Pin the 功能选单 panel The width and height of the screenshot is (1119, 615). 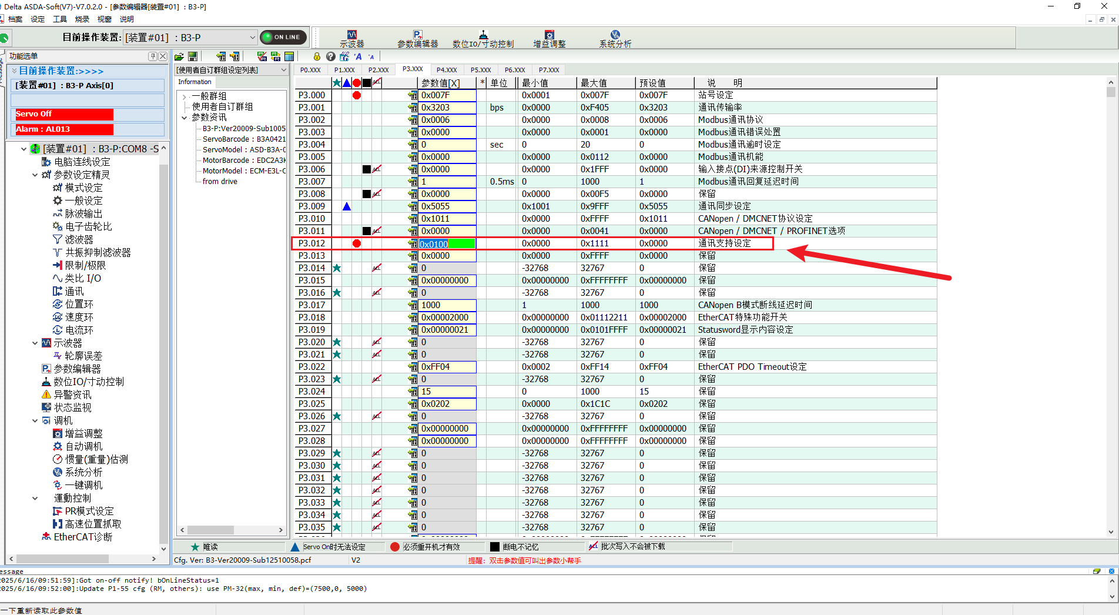pyautogui.click(x=153, y=56)
